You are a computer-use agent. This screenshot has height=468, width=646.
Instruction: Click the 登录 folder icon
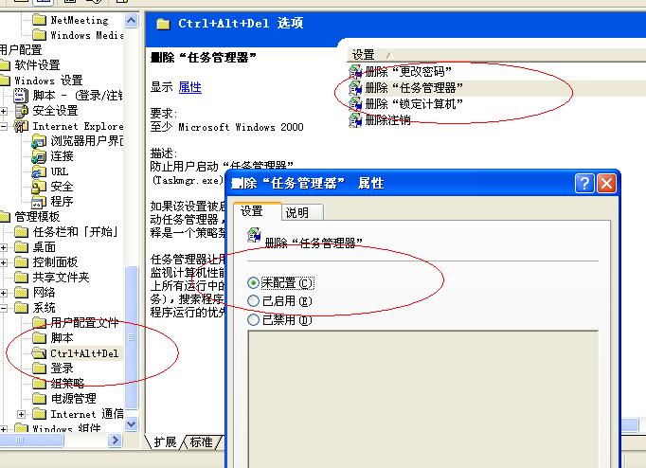pos(39,369)
